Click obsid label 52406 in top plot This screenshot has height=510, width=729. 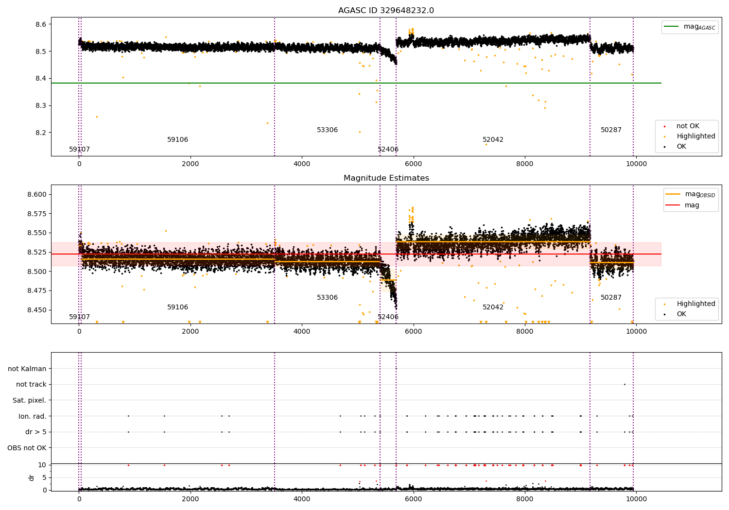point(388,150)
